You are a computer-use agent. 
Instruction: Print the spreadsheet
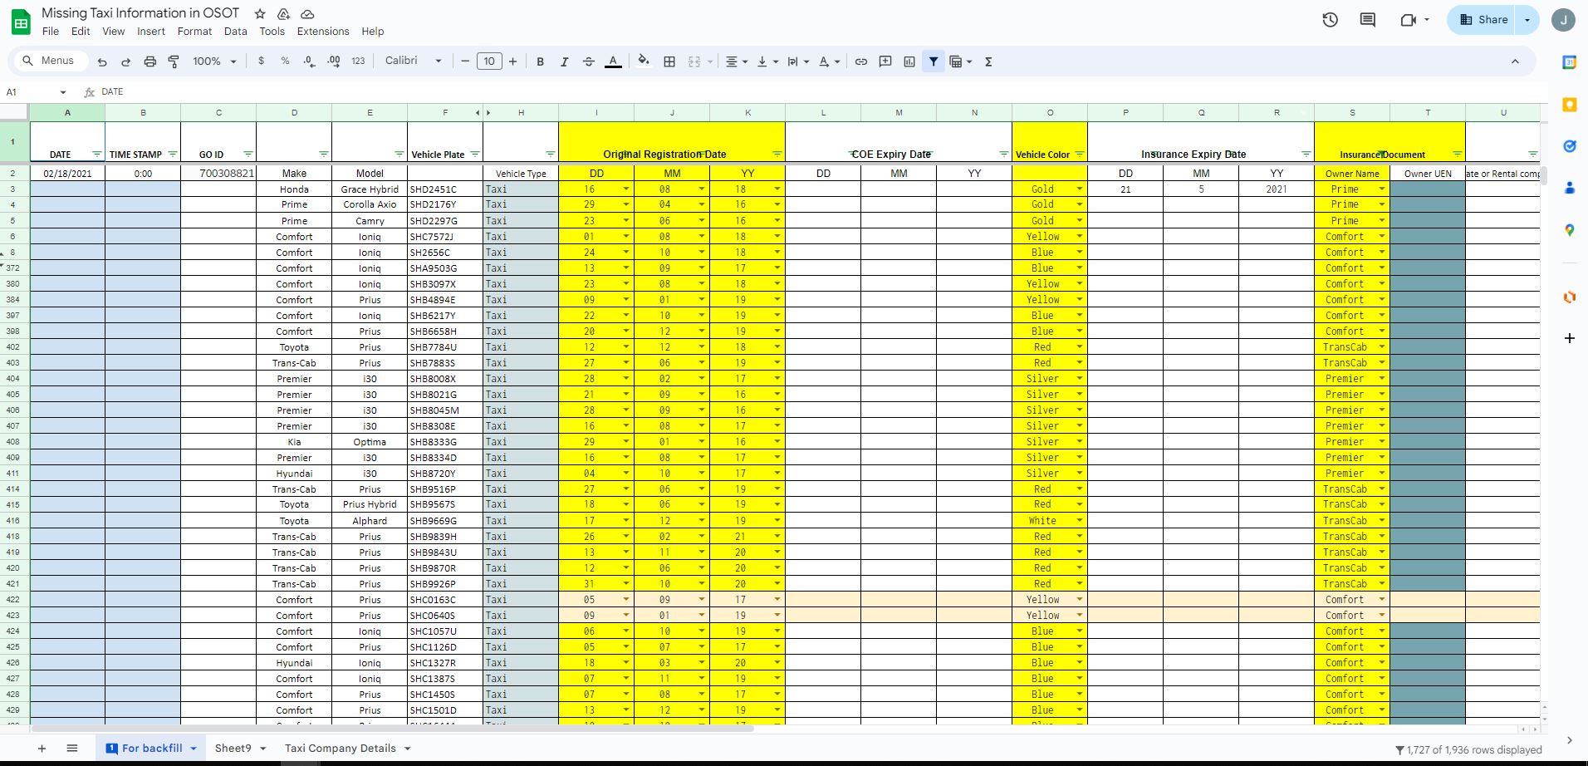click(150, 61)
